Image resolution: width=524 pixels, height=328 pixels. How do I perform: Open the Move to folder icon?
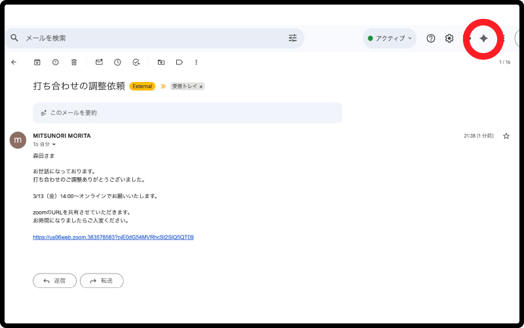pos(160,62)
